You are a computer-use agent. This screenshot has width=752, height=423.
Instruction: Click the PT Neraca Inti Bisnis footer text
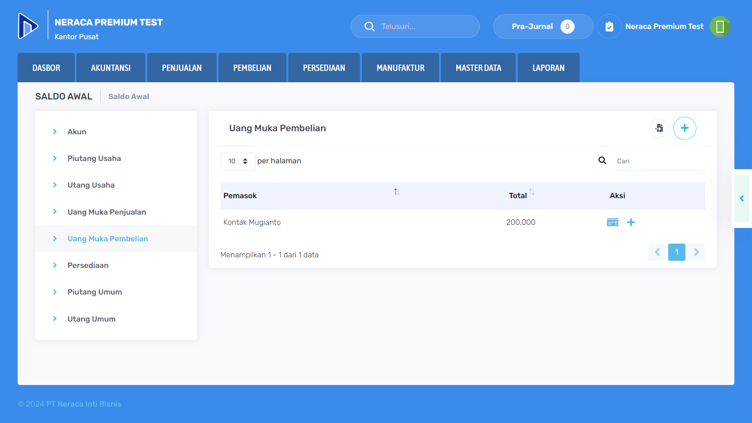pyautogui.click(x=83, y=404)
